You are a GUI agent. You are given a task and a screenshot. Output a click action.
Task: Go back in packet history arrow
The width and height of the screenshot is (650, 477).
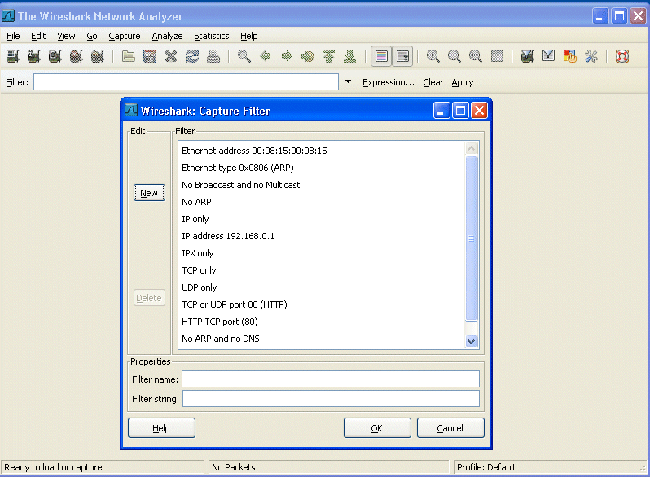coord(266,56)
